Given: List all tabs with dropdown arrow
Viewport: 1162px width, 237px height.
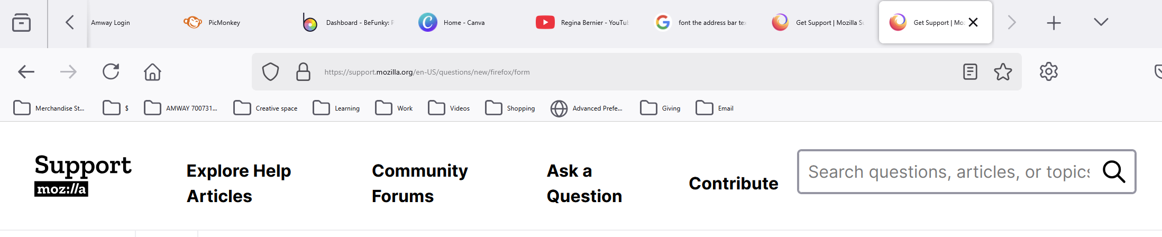Looking at the screenshot, I should pyautogui.click(x=1101, y=22).
